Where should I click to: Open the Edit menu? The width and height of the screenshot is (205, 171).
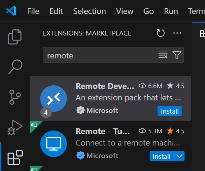click(56, 11)
